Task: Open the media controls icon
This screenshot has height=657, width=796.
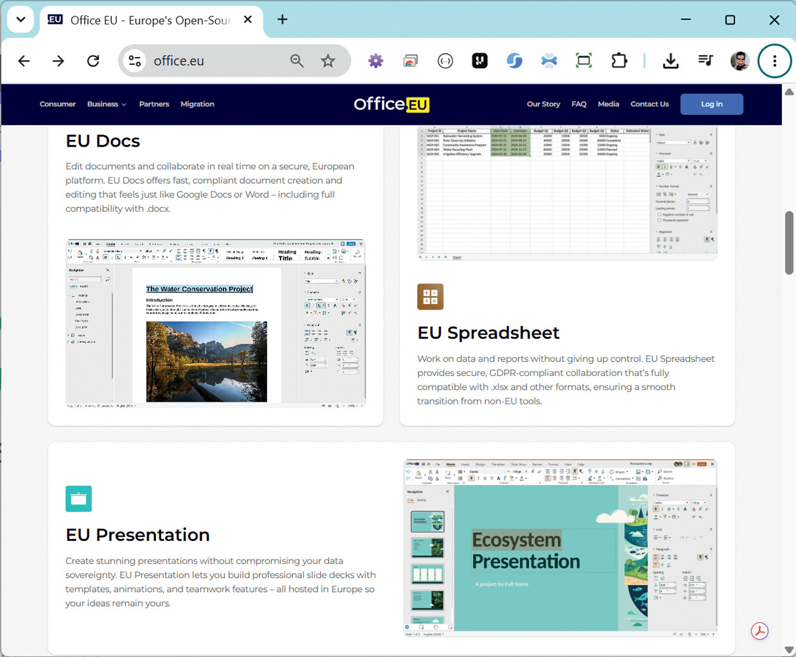Action: click(705, 61)
